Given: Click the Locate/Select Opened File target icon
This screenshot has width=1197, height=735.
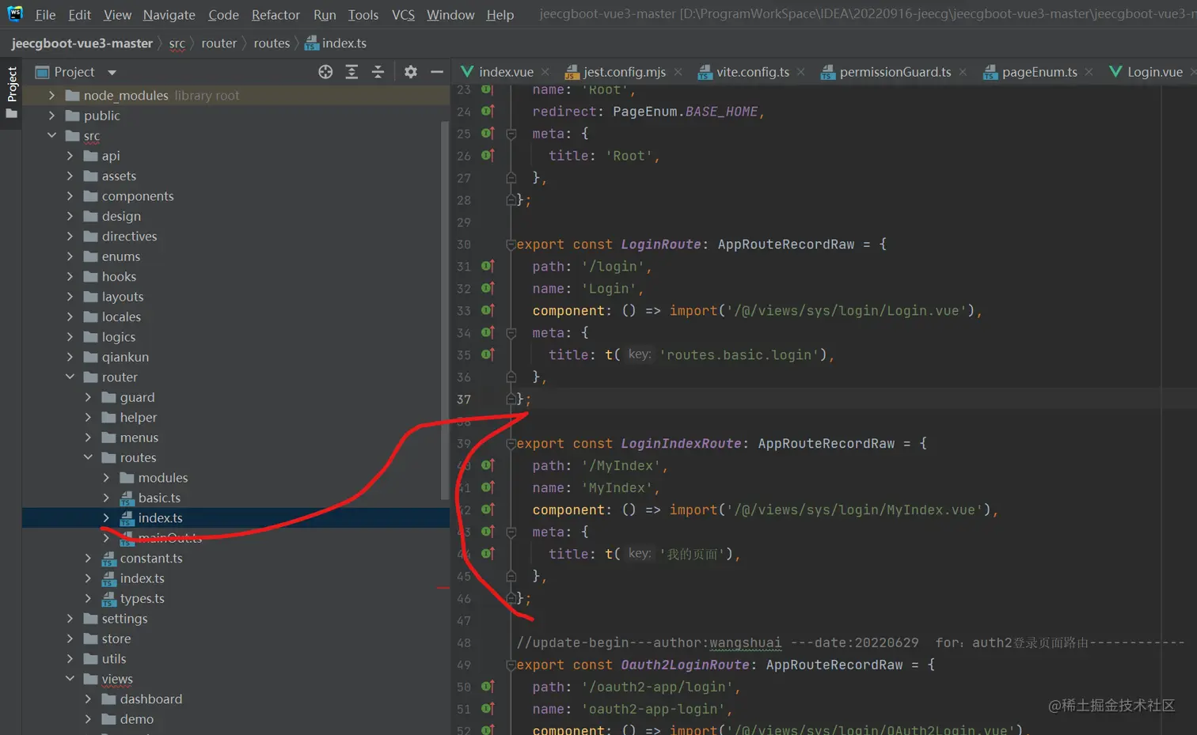Looking at the screenshot, I should (x=325, y=72).
